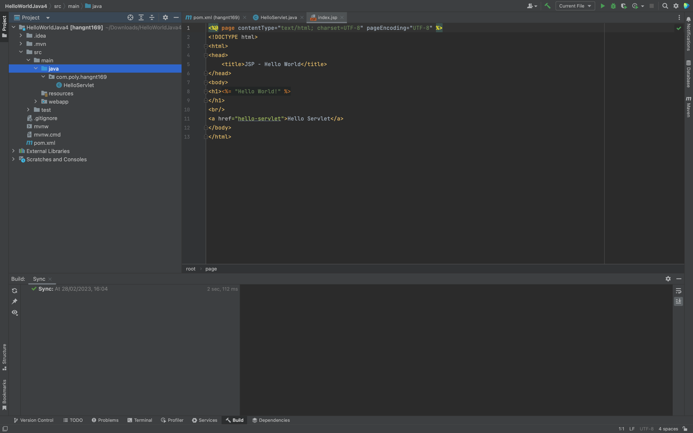The height and width of the screenshot is (433, 693).
Task: Select HelloServlet class in project tree
Action: pos(79,85)
